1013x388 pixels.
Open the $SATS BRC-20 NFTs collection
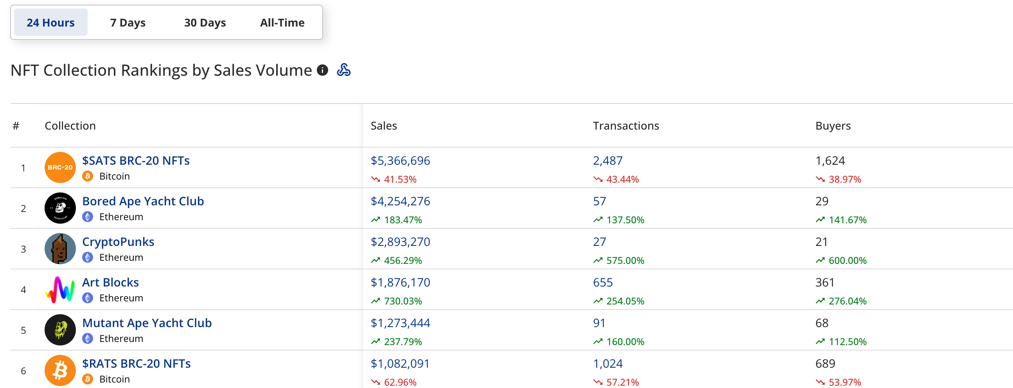pos(136,160)
